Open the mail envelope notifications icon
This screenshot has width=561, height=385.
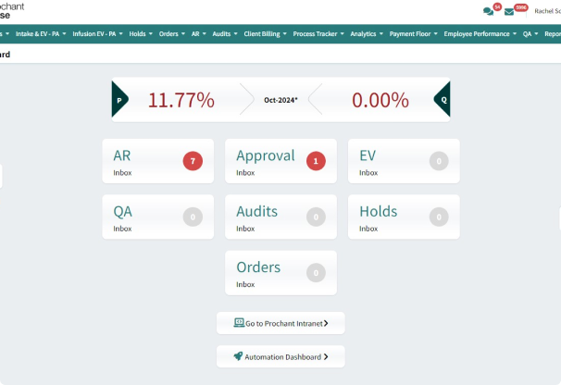click(509, 12)
